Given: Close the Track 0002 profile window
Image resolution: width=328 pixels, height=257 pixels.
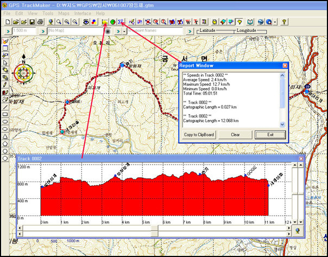Looking at the screenshot, I should coord(301,159).
